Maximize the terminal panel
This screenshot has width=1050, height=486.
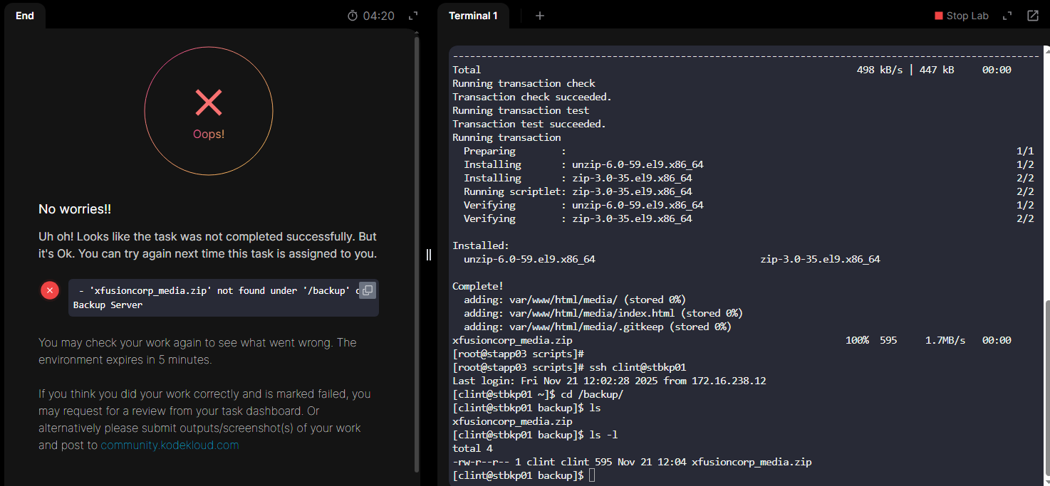click(1007, 16)
